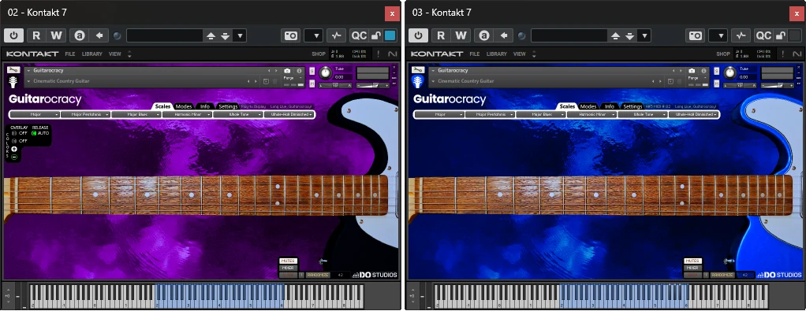The height and width of the screenshot is (311, 806).
Task: Open Major Pentatonic scale dropdown in 03
Action: point(490,114)
